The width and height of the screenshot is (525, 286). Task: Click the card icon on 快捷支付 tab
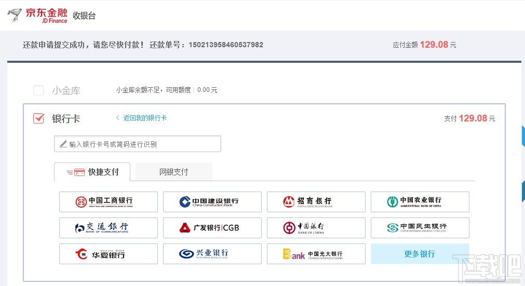click(76, 172)
